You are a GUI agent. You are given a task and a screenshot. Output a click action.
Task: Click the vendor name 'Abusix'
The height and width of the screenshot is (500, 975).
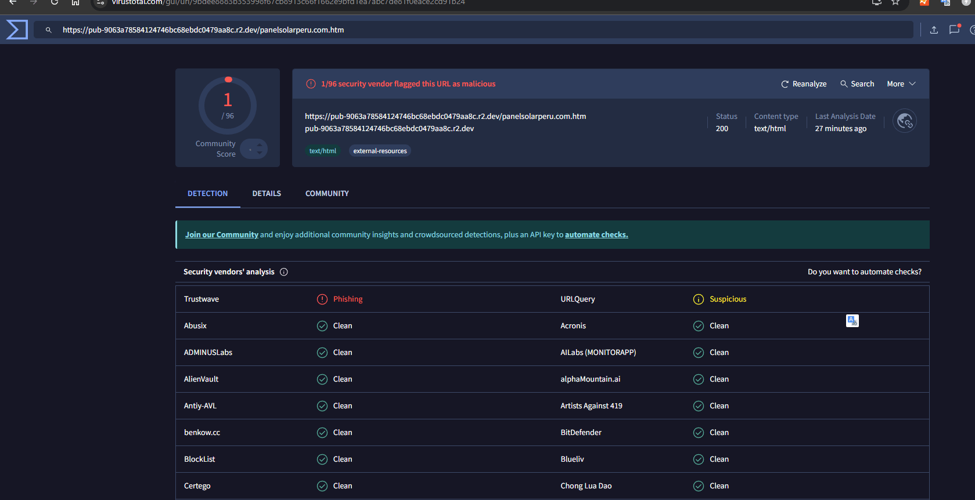pos(195,326)
